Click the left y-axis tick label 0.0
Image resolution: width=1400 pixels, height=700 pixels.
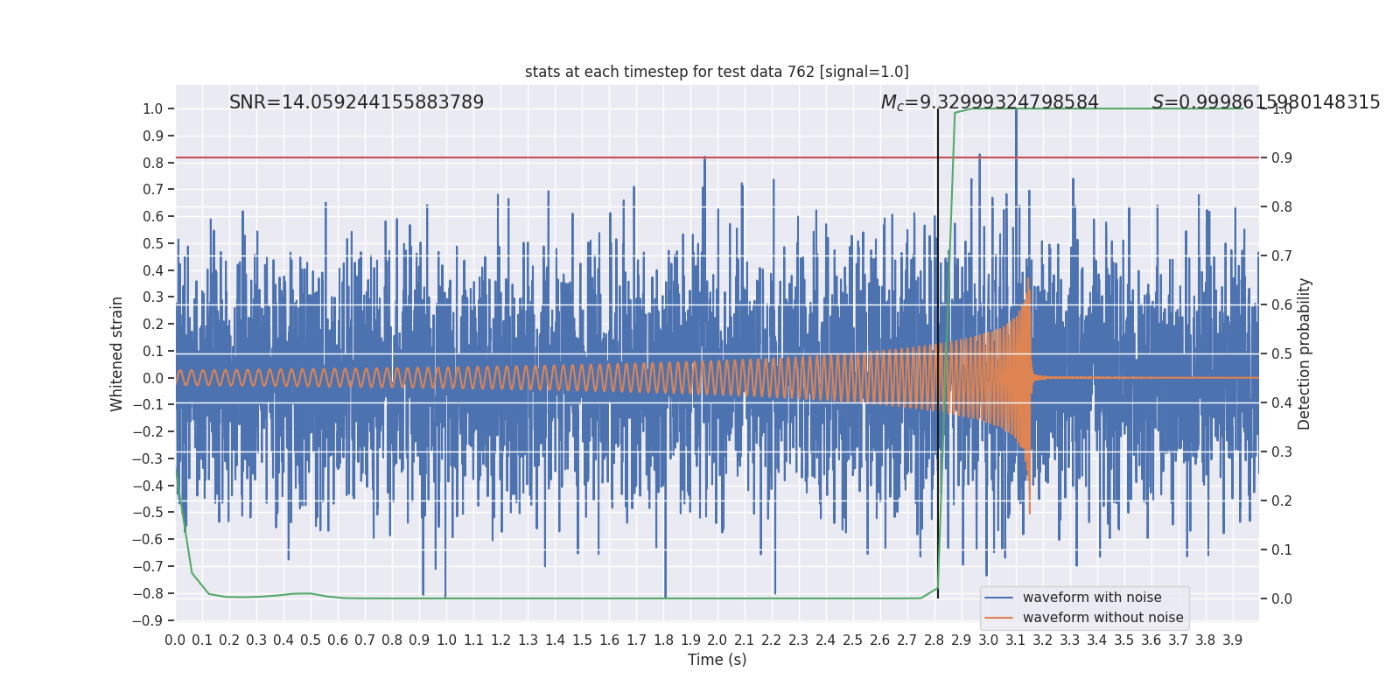[x=153, y=378]
